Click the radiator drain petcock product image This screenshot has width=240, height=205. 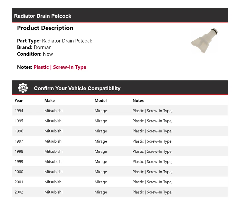click(204, 41)
